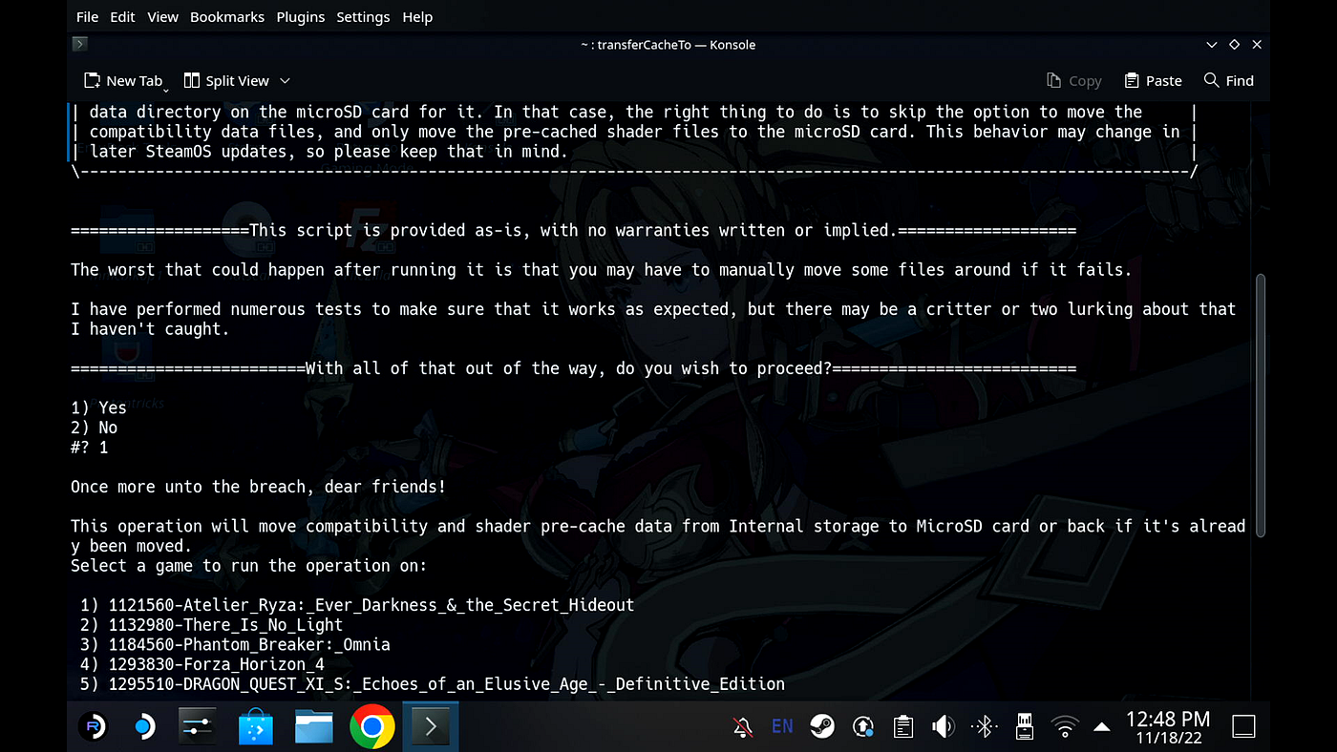
Task: Click the 1132980-There_Is_No_Light entry
Action: [211, 625]
